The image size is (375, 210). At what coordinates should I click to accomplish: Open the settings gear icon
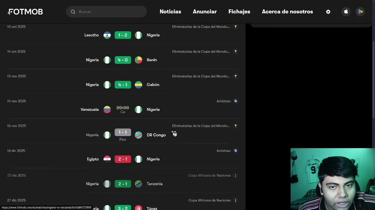(328, 12)
